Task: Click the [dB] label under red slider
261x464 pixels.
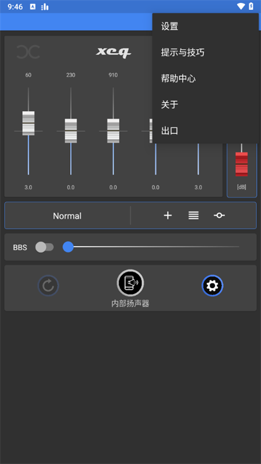Action: pyautogui.click(x=241, y=187)
